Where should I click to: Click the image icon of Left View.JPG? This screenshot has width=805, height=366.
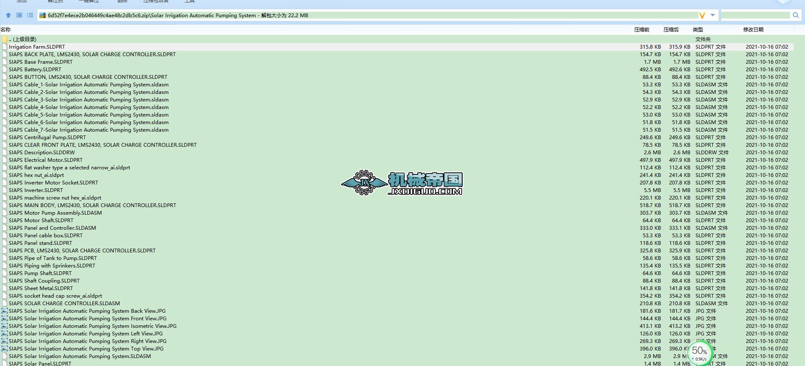click(x=5, y=334)
